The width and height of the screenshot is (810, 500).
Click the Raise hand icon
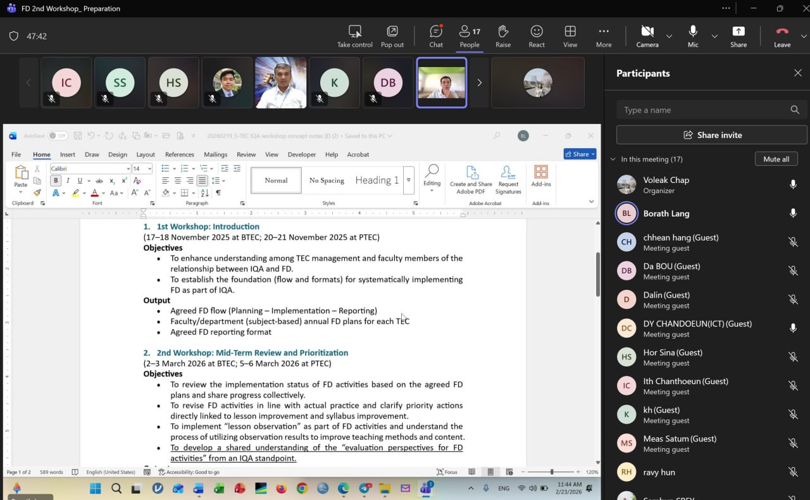point(503,35)
